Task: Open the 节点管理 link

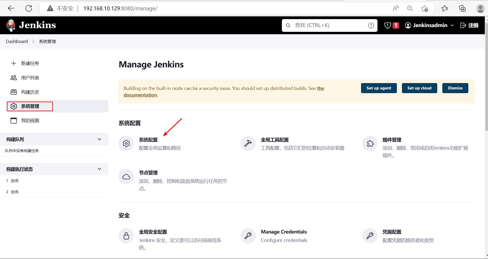Action: pyautogui.click(x=148, y=173)
